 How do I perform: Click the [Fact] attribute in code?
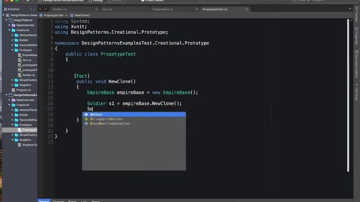point(82,76)
